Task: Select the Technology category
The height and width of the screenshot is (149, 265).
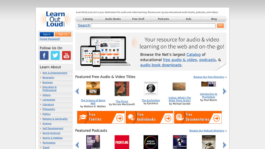Action: [49, 143]
